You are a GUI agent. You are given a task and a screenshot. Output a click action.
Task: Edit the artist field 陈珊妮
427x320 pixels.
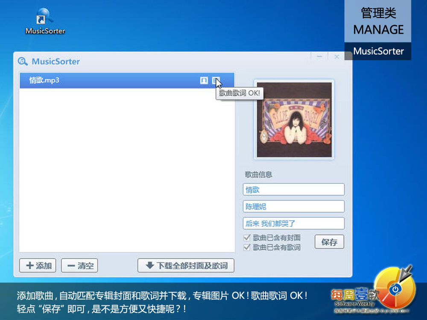[294, 206]
